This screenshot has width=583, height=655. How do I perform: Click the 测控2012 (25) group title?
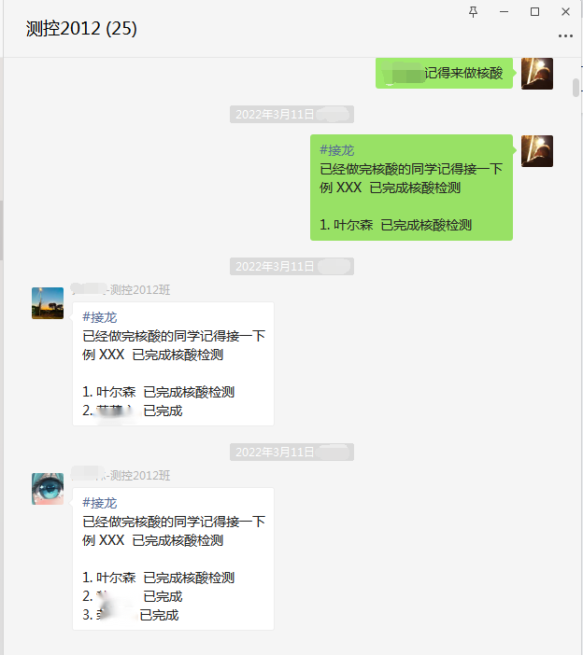click(81, 28)
